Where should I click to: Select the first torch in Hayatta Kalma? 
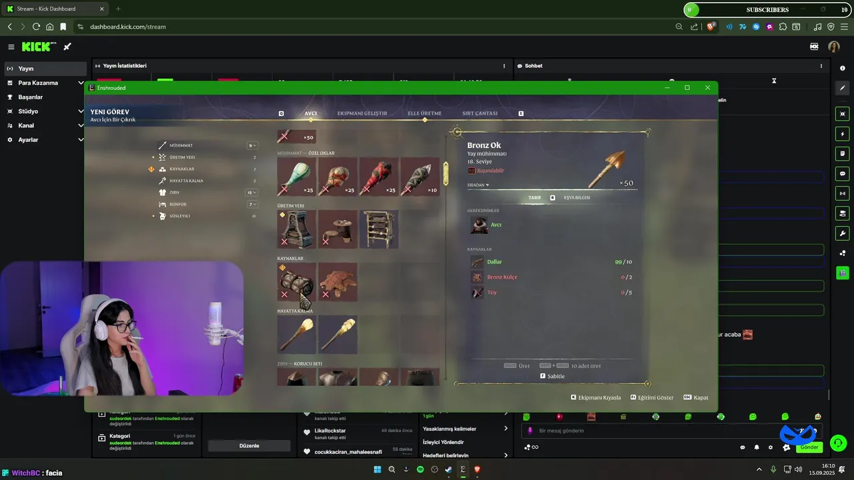(296, 334)
